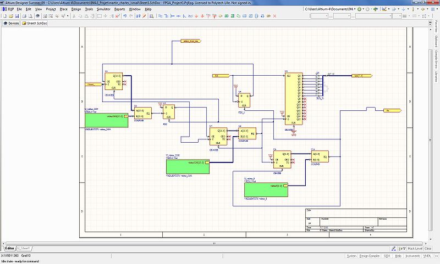This screenshot has width=440, height=264.
Task: Open the Devices view tab
Action: (11, 24)
